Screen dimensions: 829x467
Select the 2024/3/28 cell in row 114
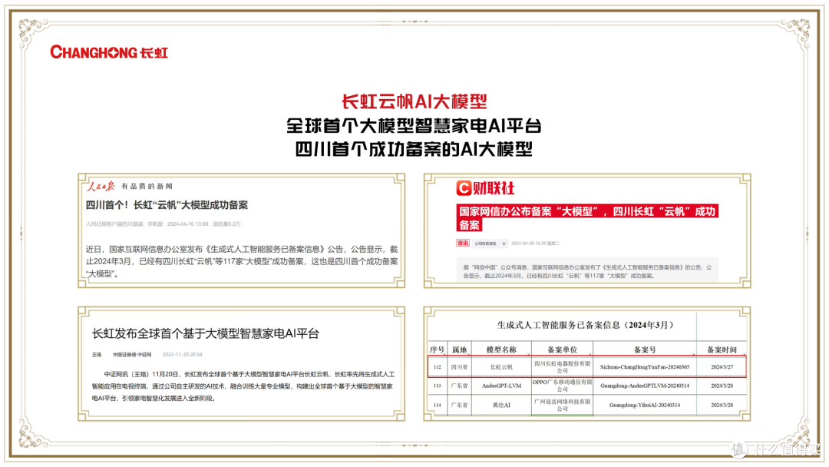(x=722, y=405)
